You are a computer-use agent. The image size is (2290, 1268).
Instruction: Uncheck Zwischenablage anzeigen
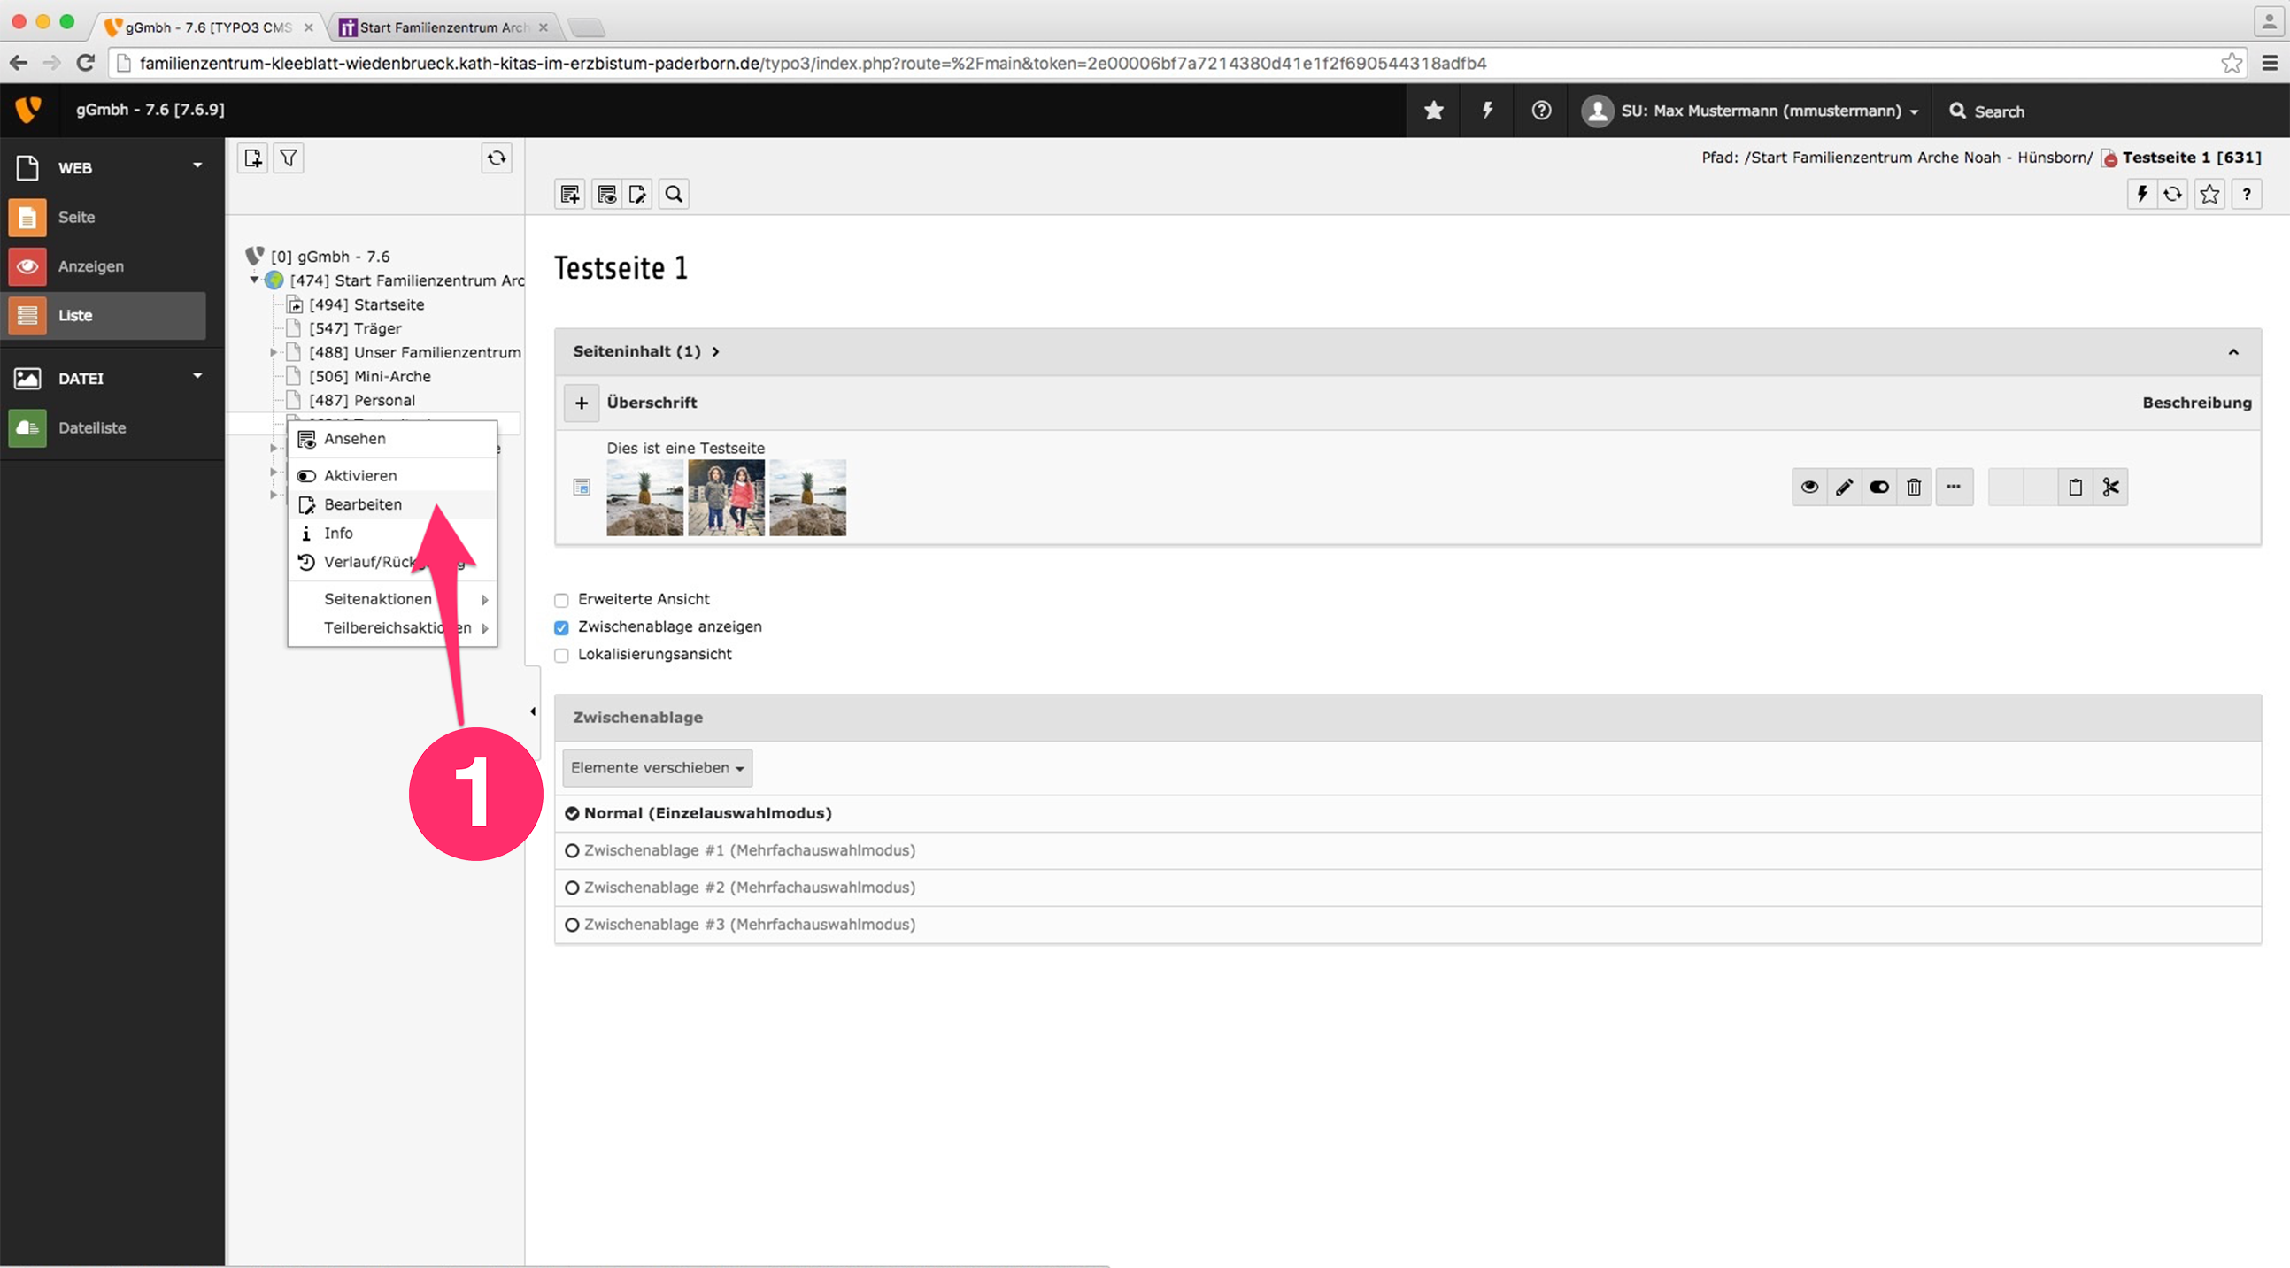[561, 627]
